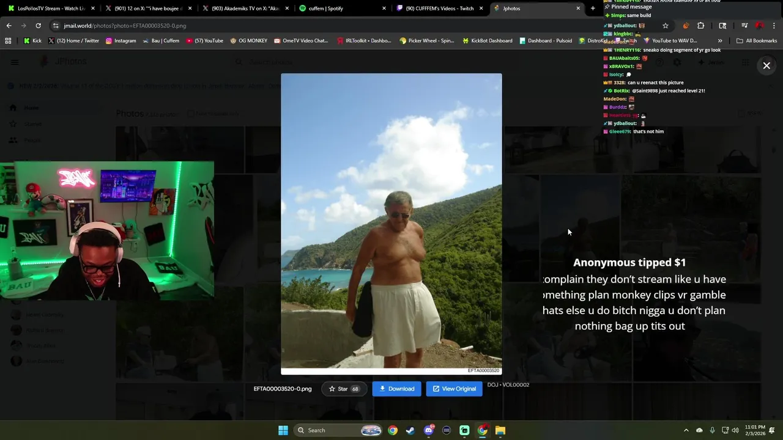
Task: Close the photo viewer with the X
Action: tap(766, 65)
